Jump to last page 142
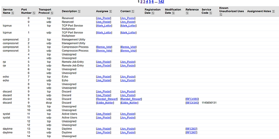The height and width of the screenshot is (139, 279). [x=161, y=2]
